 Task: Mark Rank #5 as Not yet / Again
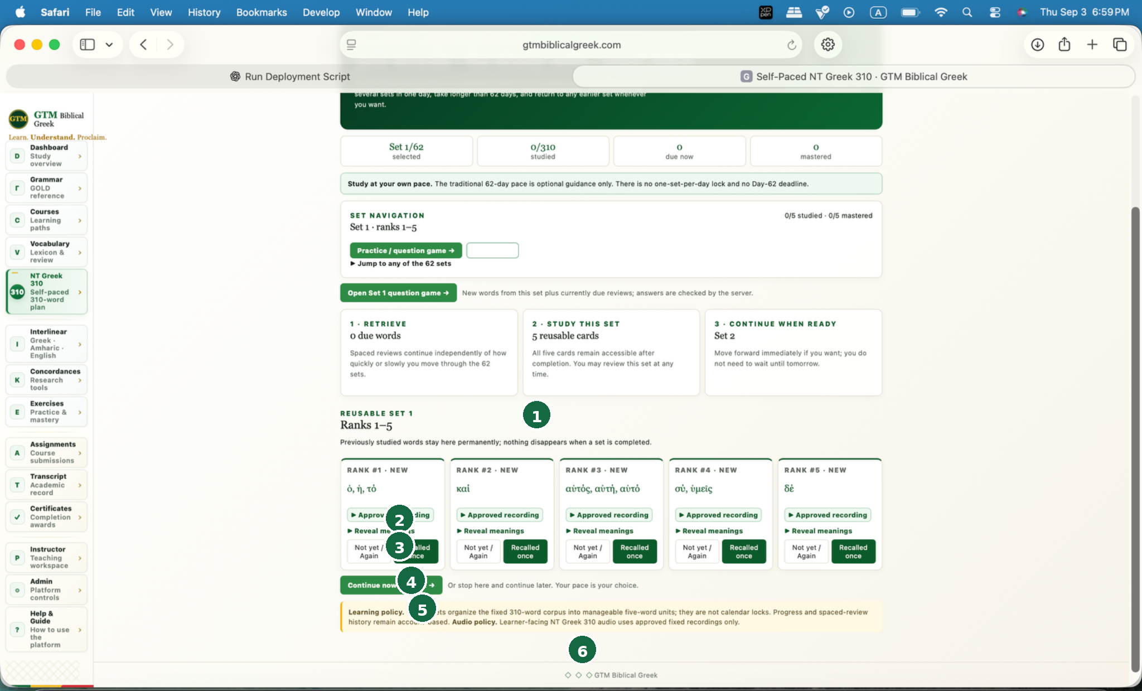point(806,552)
